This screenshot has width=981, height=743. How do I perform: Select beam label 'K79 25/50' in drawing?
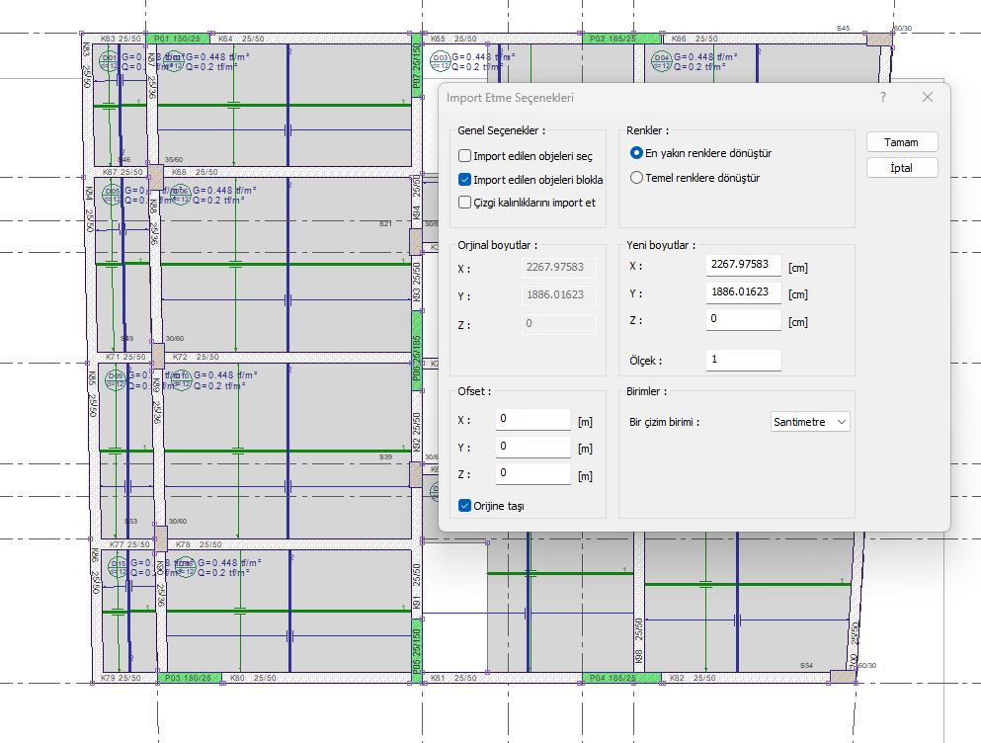(x=121, y=678)
